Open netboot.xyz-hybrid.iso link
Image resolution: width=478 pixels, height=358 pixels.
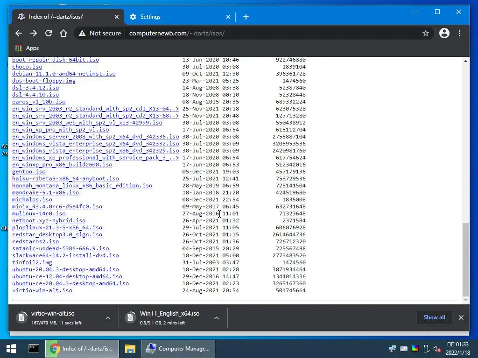point(49,220)
